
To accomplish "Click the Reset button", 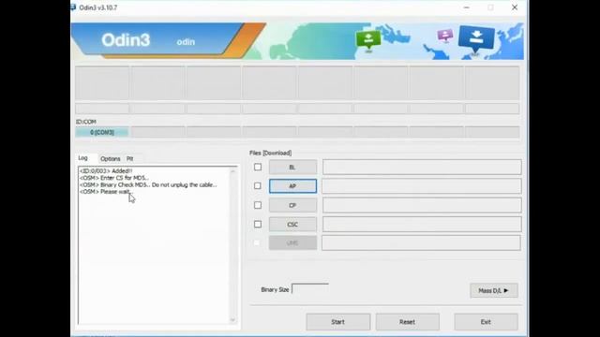I will pyautogui.click(x=407, y=322).
